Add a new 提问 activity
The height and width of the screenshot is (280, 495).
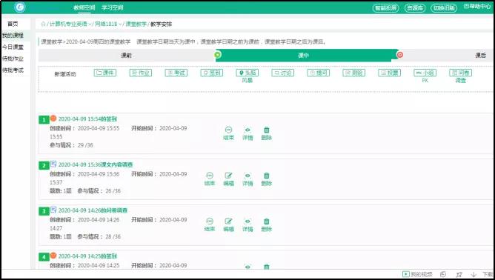(x=318, y=73)
